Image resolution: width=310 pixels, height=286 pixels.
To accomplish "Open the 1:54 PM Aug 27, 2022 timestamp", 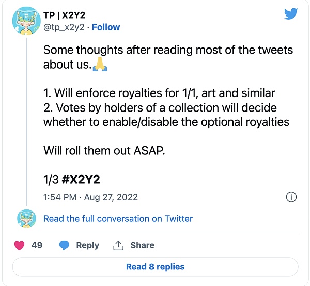I will (90, 197).
